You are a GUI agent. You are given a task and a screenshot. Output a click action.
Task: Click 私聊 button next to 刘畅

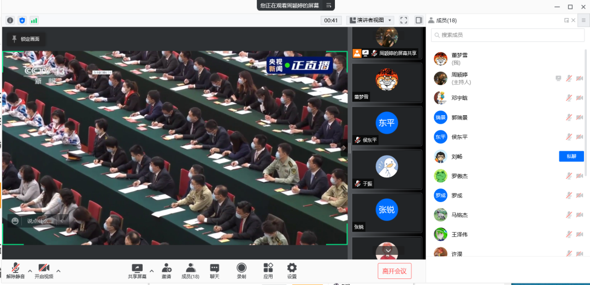point(571,157)
